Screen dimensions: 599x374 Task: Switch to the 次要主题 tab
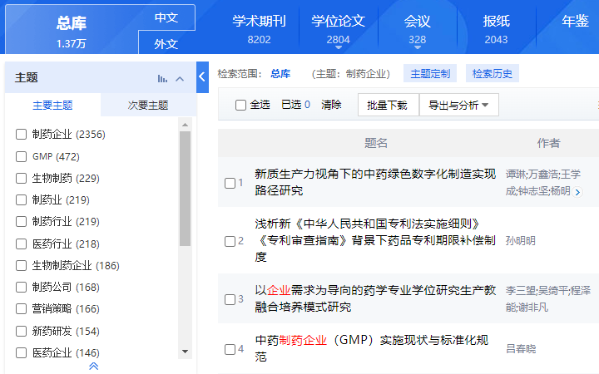coord(148,105)
